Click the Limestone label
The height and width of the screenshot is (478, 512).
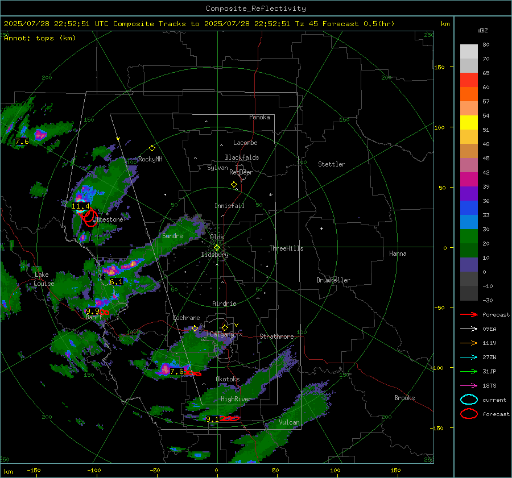click(108, 219)
